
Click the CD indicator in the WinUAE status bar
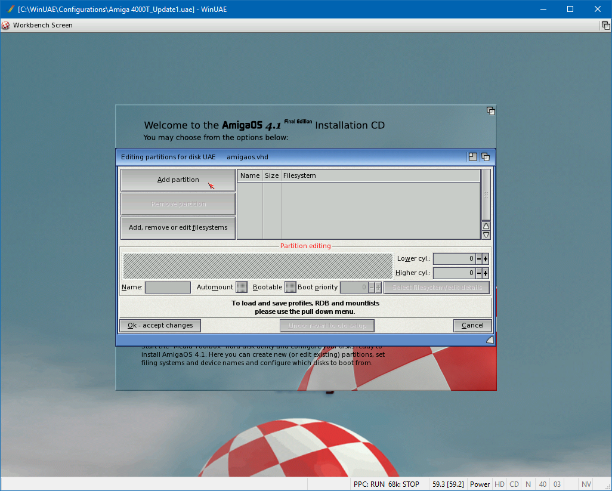[514, 484]
